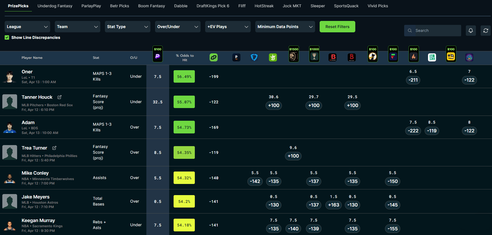Switch to DraftKings Pick 6 tab
492x235 pixels.
[213, 6]
